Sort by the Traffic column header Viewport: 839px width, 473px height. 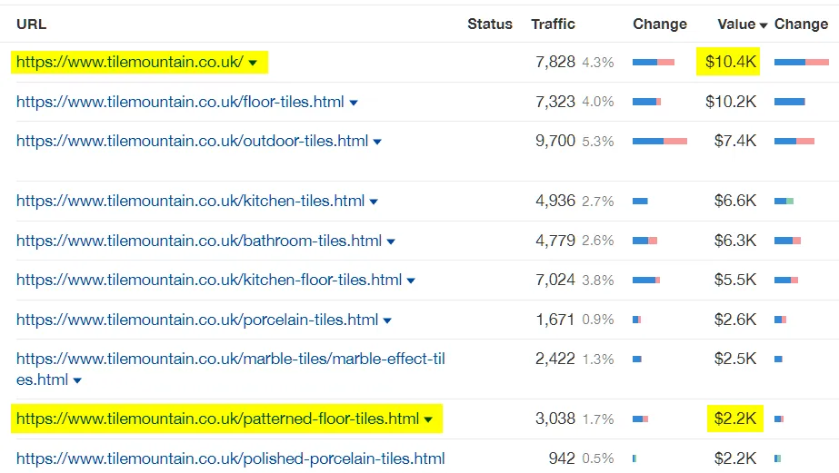click(x=553, y=24)
